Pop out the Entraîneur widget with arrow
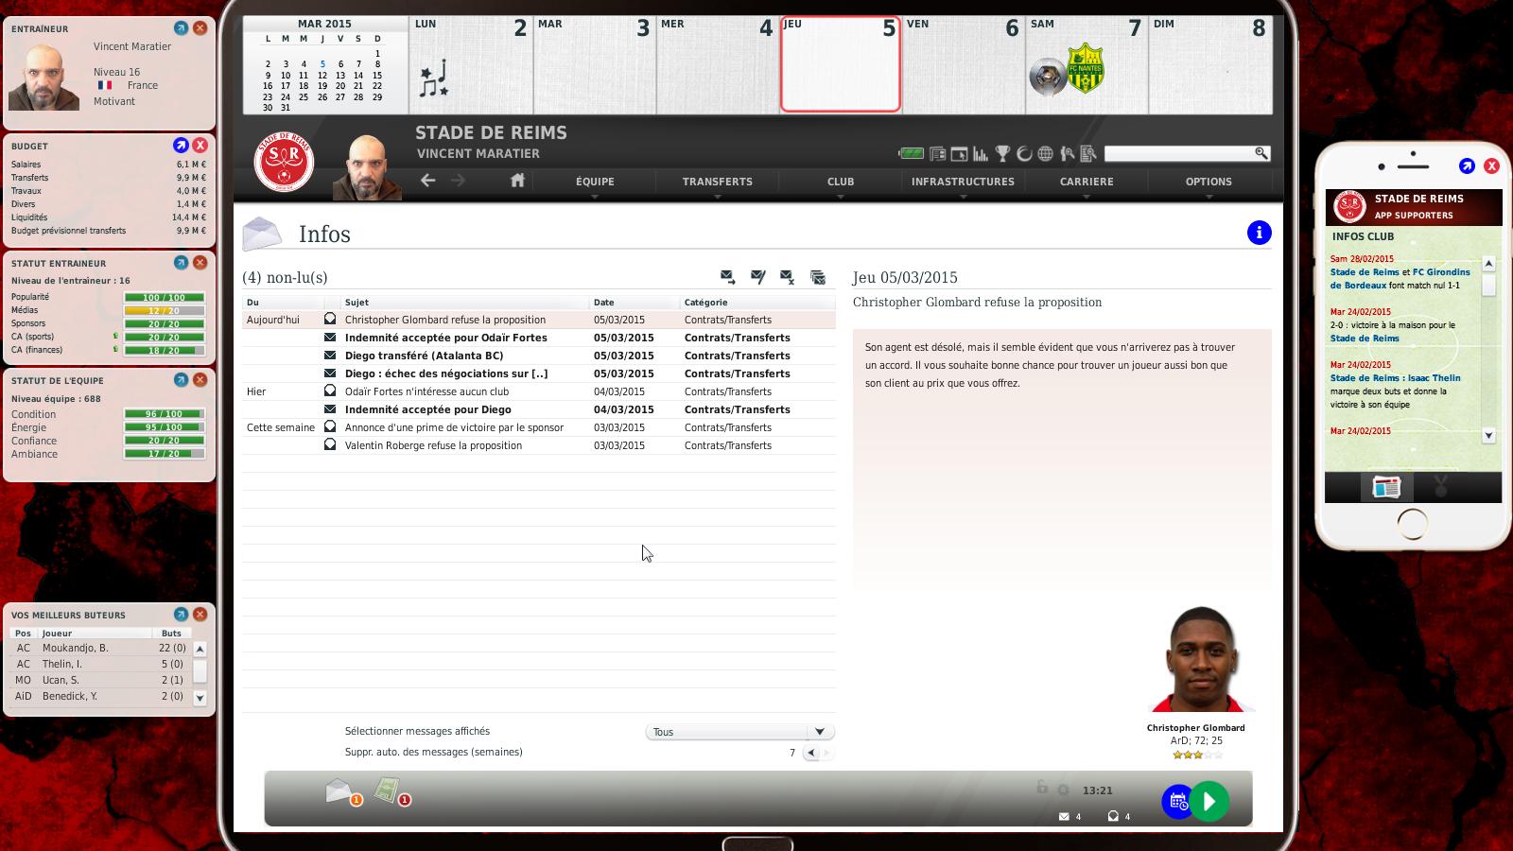 tap(181, 28)
